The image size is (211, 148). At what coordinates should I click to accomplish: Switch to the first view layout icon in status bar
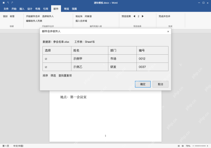click(x=179, y=146)
